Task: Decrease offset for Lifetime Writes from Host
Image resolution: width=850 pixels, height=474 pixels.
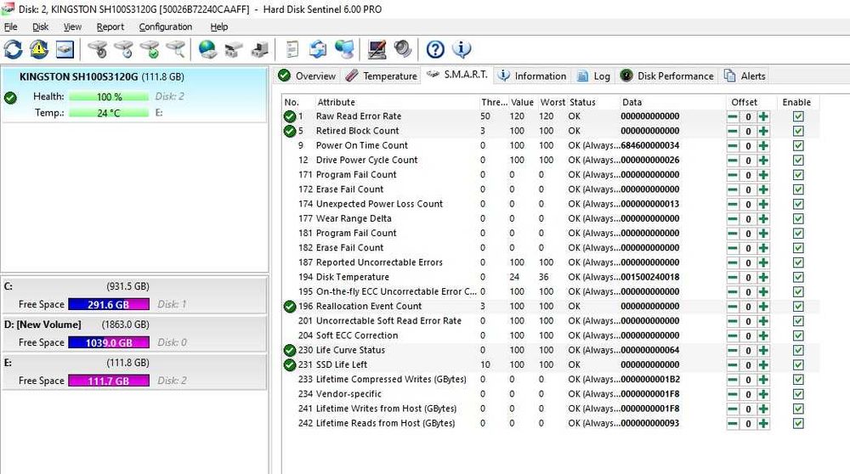Action: [733, 409]
